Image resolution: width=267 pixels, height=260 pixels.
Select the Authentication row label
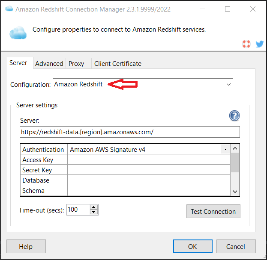point(44,149)
